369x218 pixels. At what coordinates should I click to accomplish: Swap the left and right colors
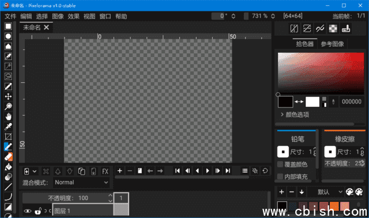(299, 102)
